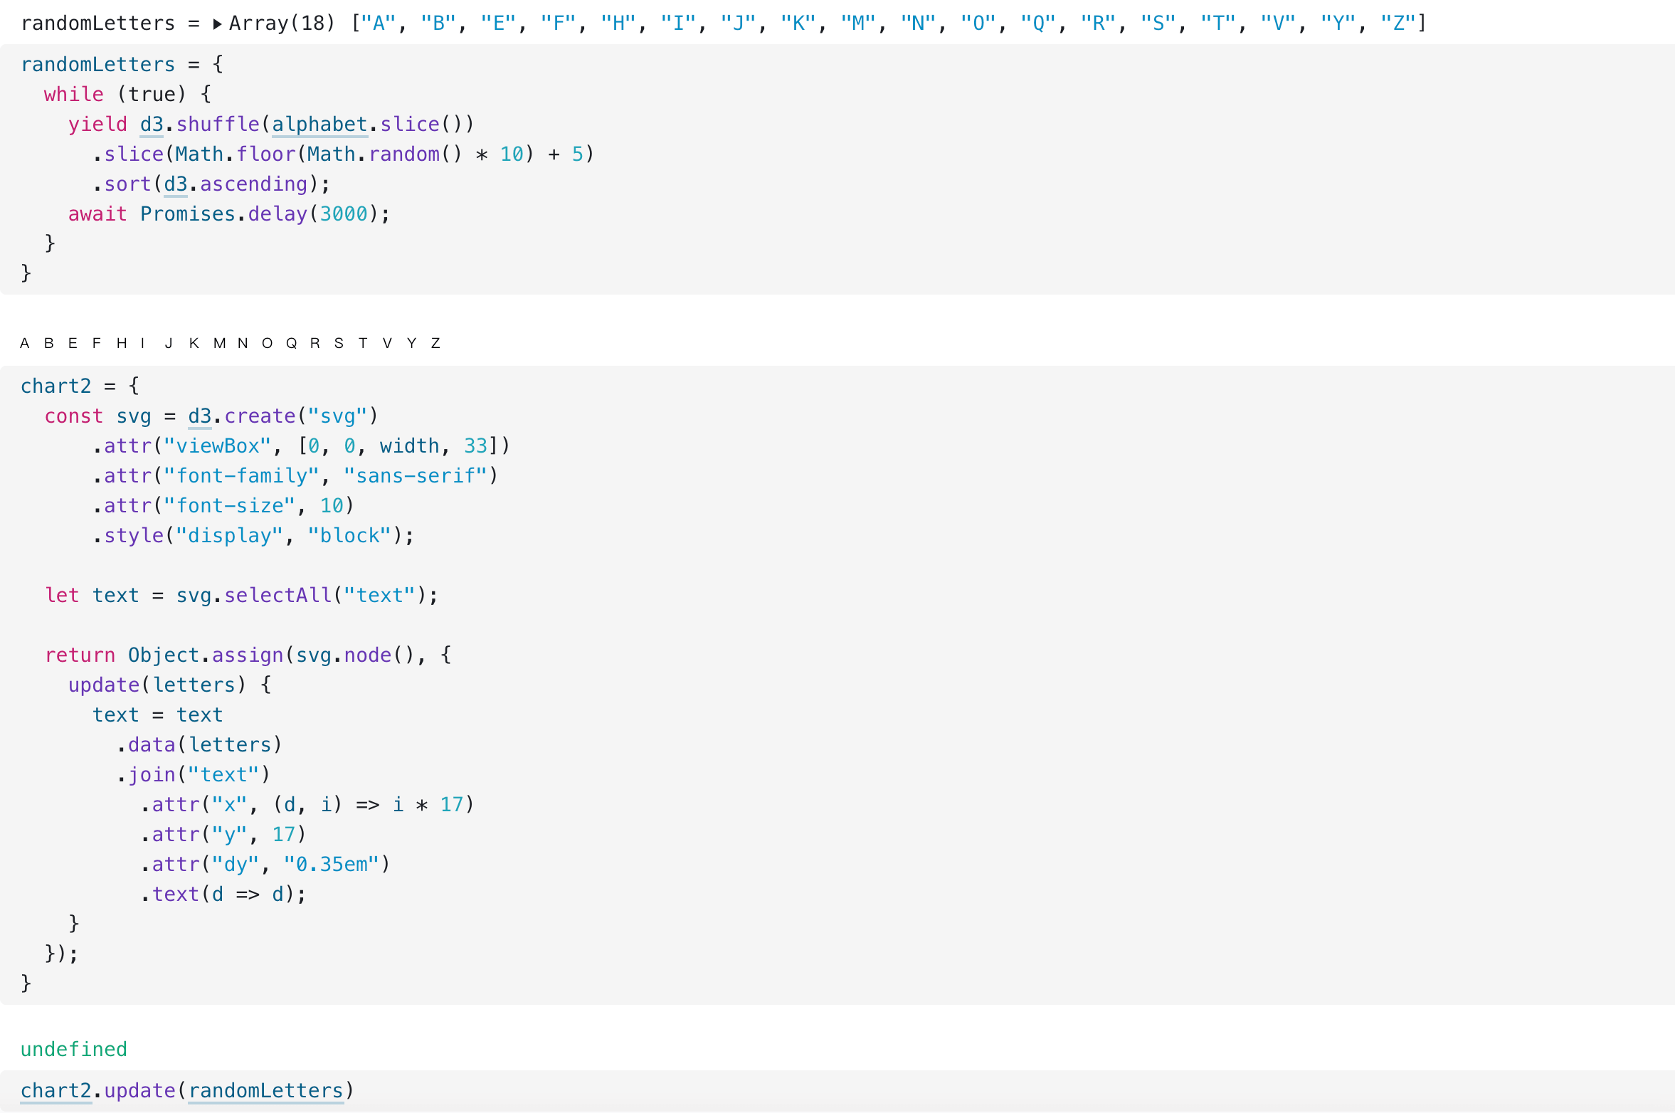Click 'Promises.delay' call in code
The image size is (1675, 1113).
tap(223, 214)
